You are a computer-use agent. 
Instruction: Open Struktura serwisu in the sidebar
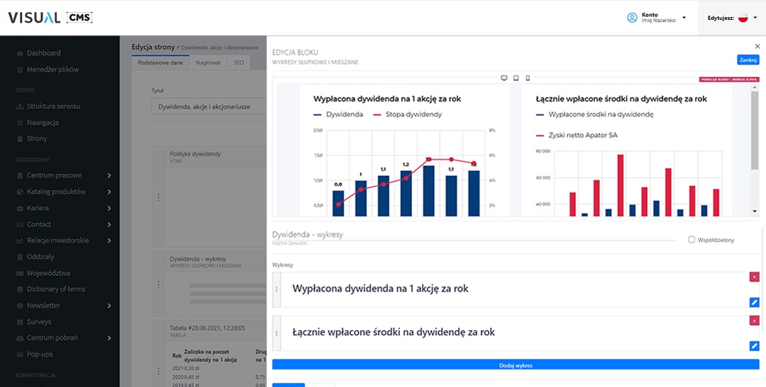point(53,107)
